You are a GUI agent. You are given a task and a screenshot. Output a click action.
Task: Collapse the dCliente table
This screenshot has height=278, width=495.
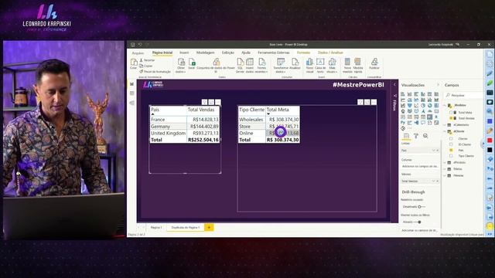pos(445,131)
